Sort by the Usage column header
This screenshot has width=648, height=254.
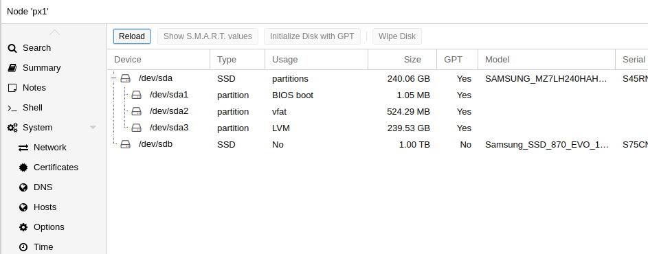point(316,60)
